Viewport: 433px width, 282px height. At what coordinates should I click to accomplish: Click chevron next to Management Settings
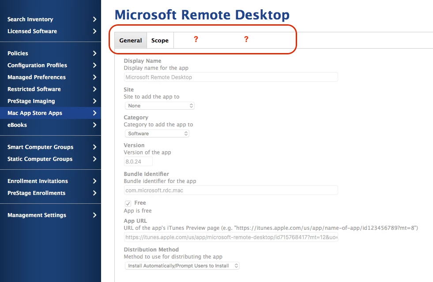(x=95, y=215)
